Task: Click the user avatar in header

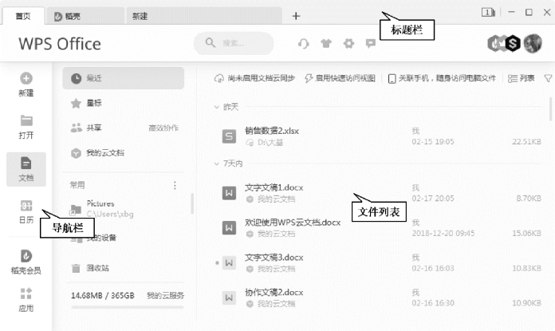Action: [x=533, y=44]
